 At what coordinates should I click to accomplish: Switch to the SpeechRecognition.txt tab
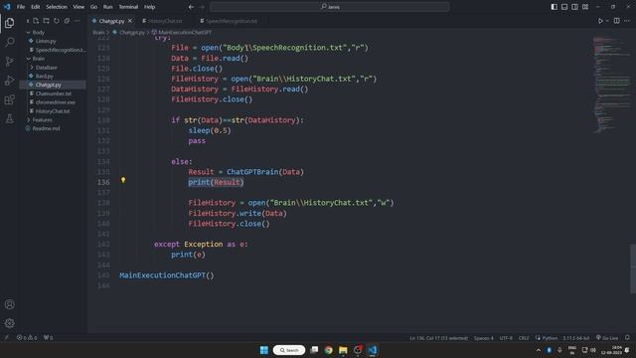pos(232,21)
